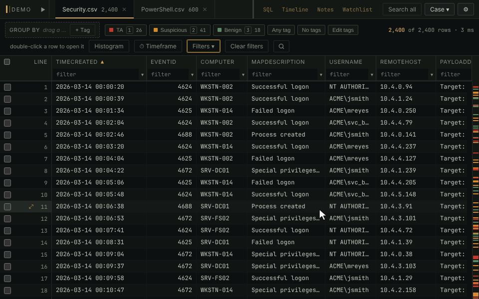Screen dimensions: 479x299
Task: Filter by the Suspicious tag
Action: tap(180, 30)
